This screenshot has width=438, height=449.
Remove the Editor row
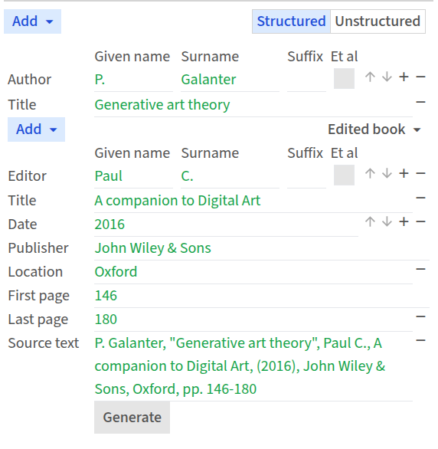420,173
